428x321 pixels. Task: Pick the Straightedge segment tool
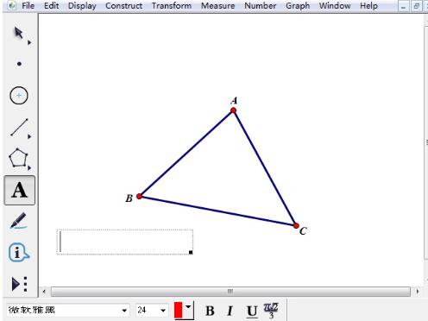pos(19,127)
